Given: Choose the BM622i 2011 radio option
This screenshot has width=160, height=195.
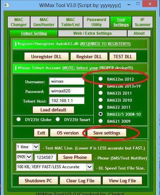Looking at the screenshot, I should coord(100,93).
